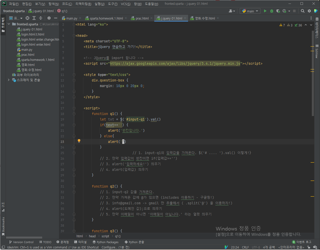Open the Python Packages tool window
This screenshot has width=320, height=250.
click(105, 242)
